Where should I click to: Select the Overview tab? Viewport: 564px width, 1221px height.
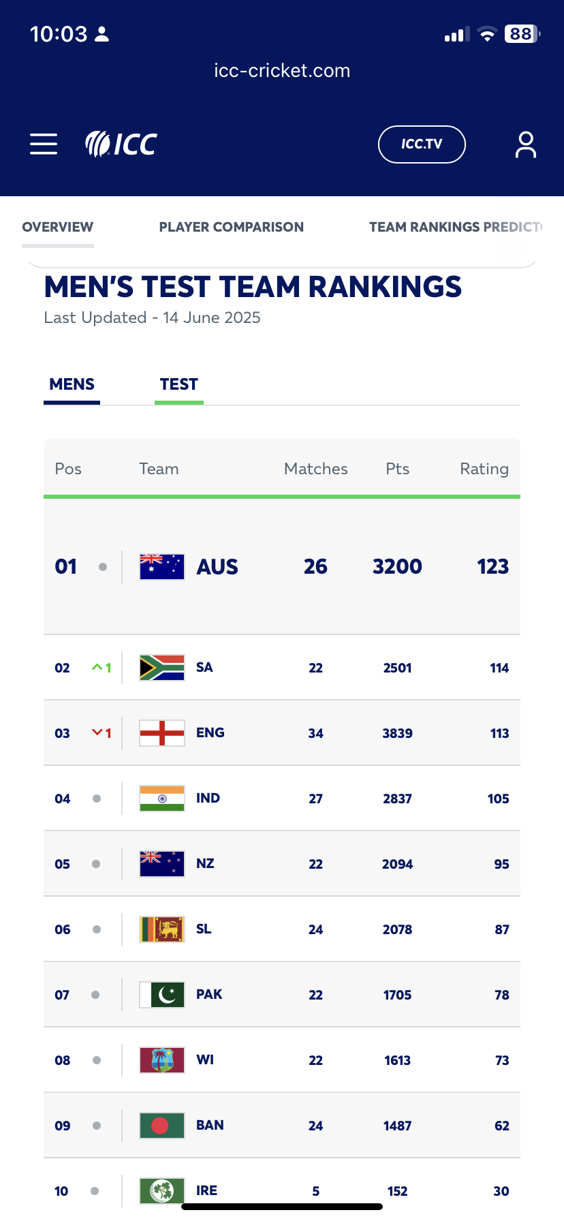click(58, 227)
